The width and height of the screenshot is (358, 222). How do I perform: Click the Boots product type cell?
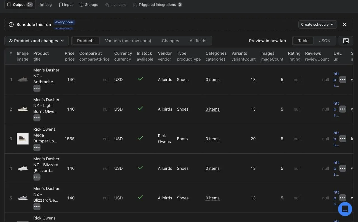point(182,139)
